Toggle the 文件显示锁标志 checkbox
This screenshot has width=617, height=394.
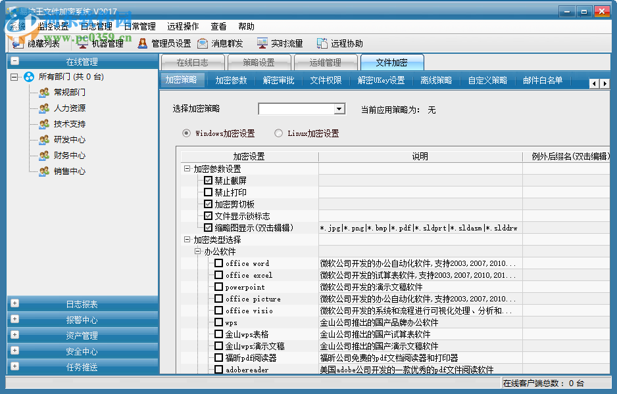[x=208, y=215]
